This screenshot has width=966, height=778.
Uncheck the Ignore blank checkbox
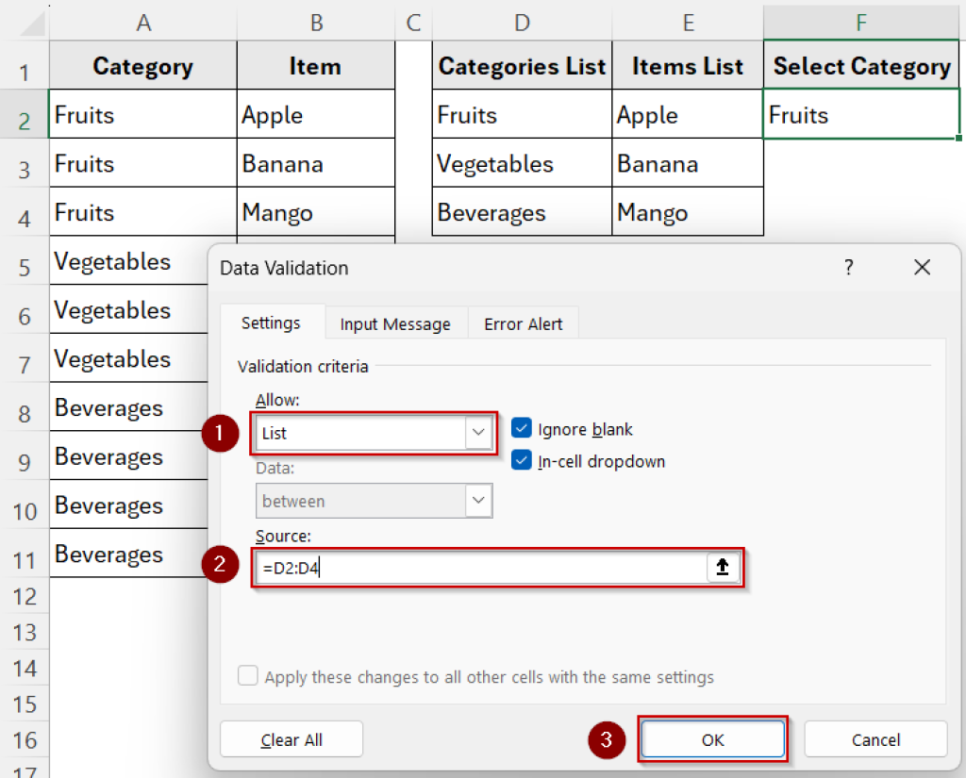521,428
